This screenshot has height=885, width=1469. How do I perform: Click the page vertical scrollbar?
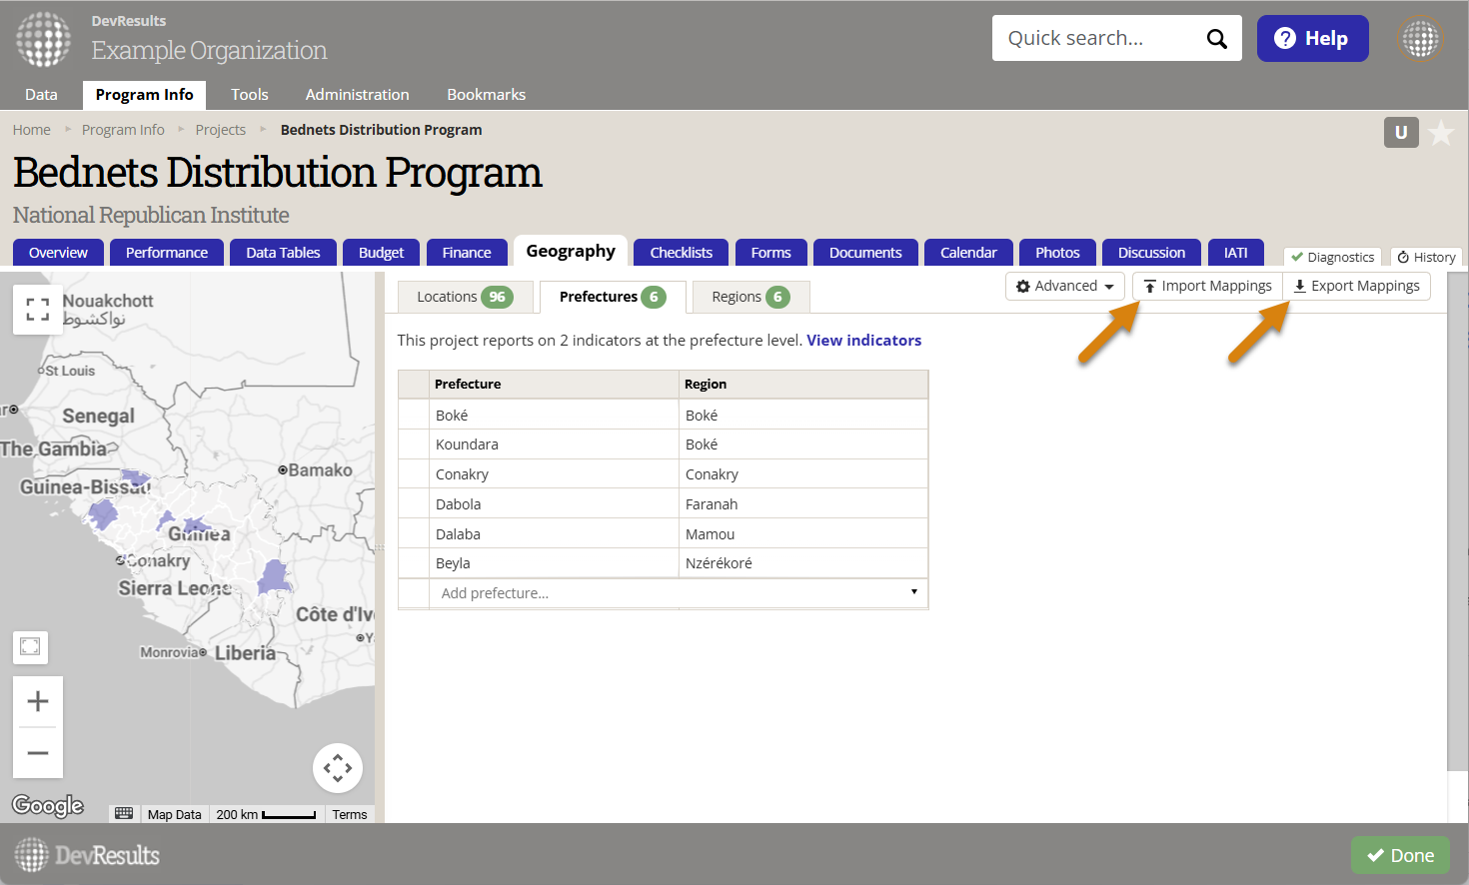(1457, 519)
